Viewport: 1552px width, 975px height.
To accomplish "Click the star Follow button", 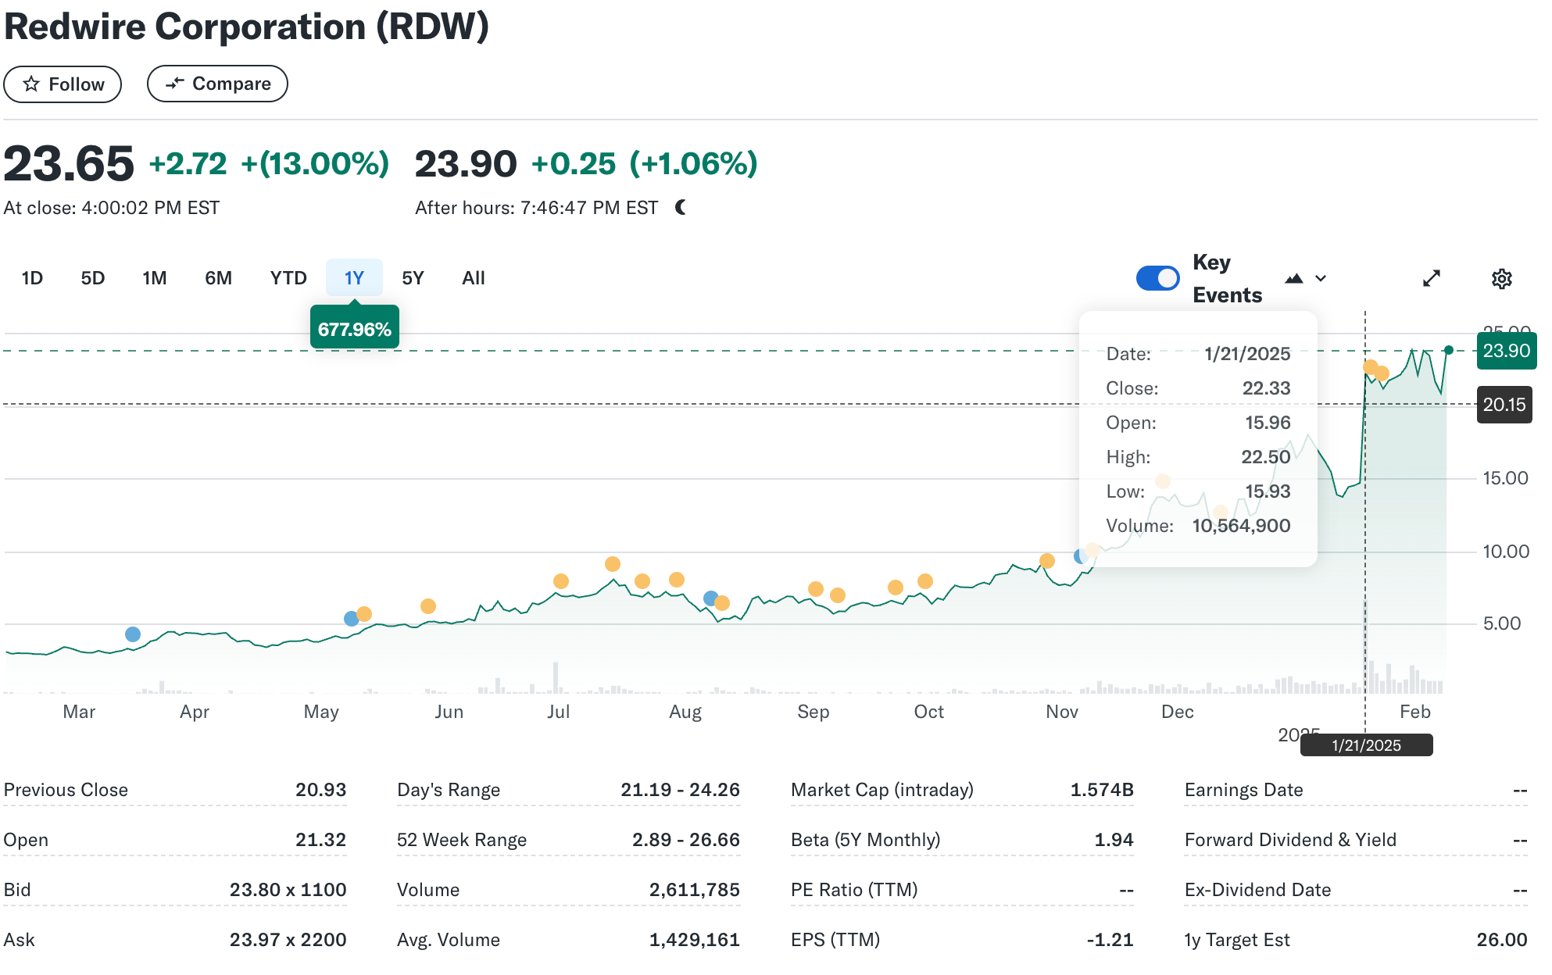I will pyautogui.click(x=63, y=84).
